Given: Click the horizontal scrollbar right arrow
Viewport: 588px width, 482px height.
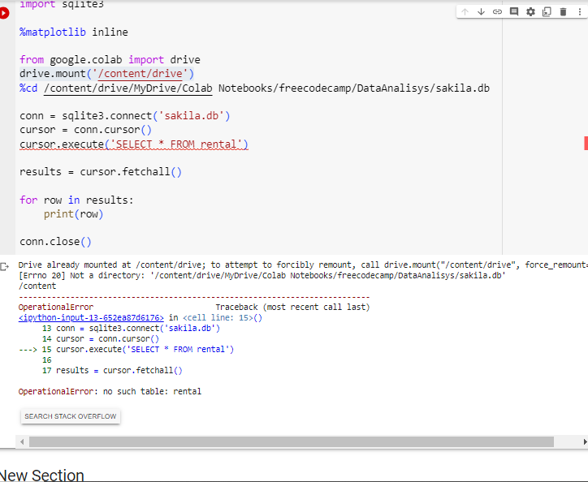Looking at the screenshot, I should (585, 442).
